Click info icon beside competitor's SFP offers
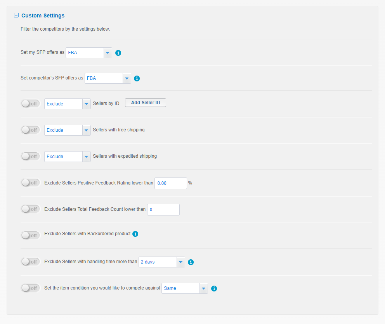The height and width of the screenshot is (324, 385). click(137, 79)
